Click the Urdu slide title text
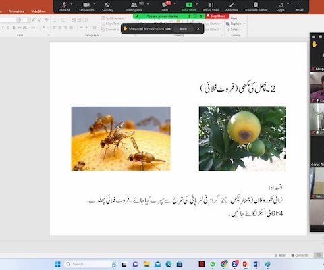 point(238,88)
